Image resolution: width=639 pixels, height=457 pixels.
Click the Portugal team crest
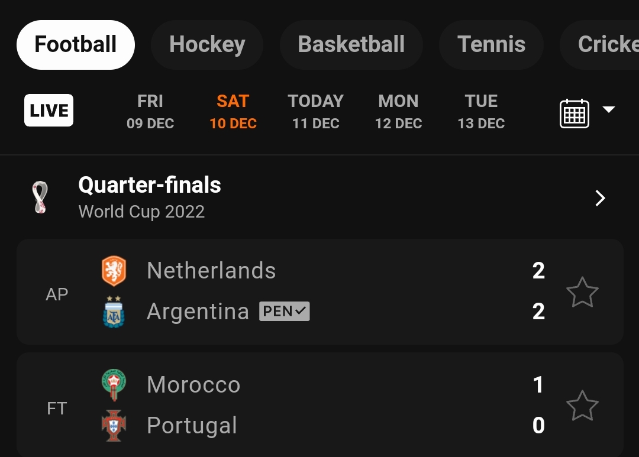(114, 426)
